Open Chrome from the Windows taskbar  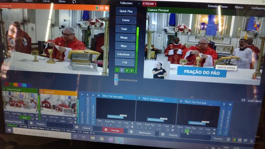tap(101, 139)
